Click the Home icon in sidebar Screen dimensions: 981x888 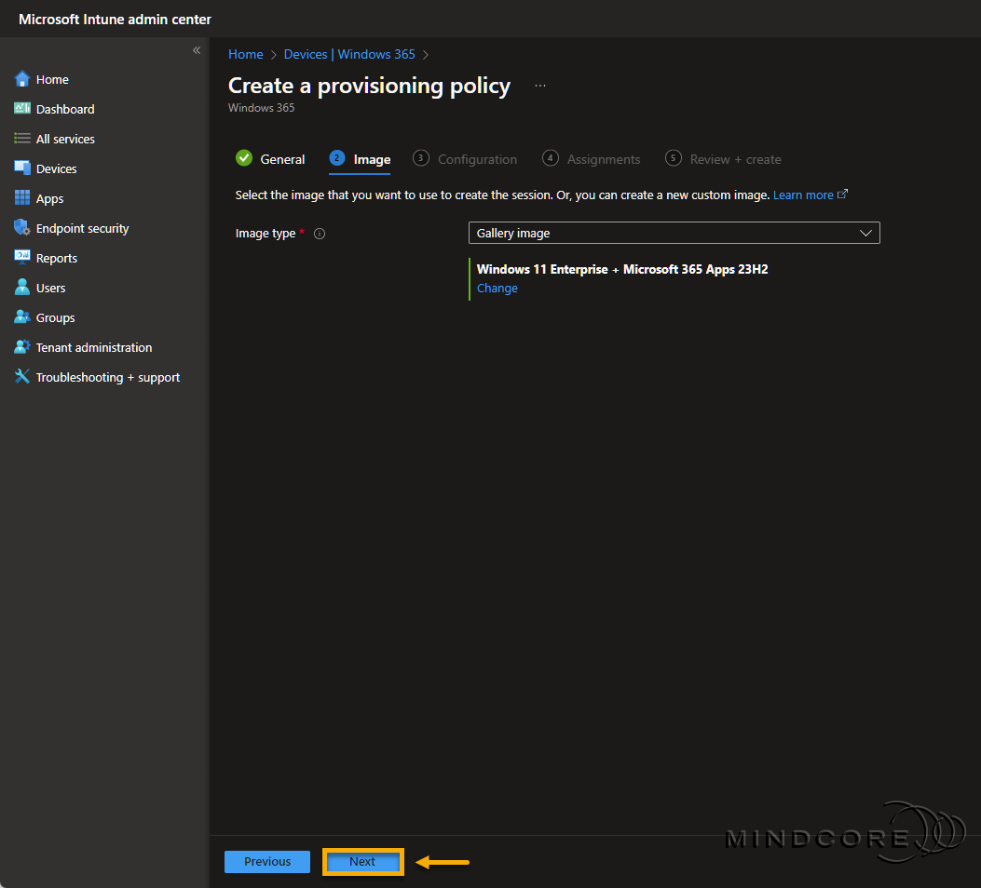[x=22, y=79]
